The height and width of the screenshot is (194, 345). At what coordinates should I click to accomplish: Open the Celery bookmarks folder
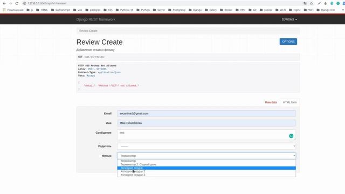point(211,10)
